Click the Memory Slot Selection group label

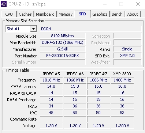point(25,21)
